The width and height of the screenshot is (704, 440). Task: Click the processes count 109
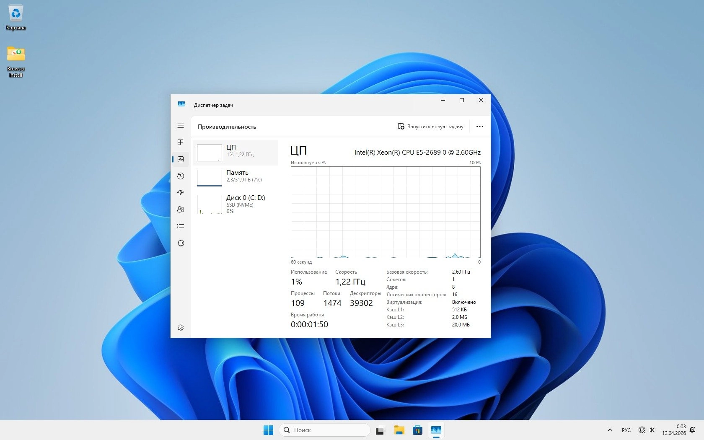(x=298, y=303)
